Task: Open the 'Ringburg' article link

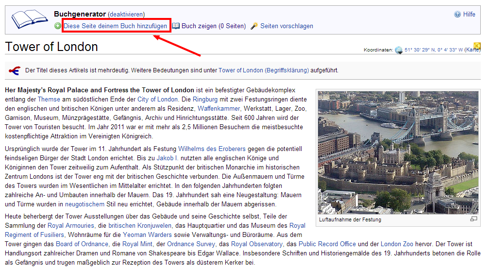Action: 205,100
